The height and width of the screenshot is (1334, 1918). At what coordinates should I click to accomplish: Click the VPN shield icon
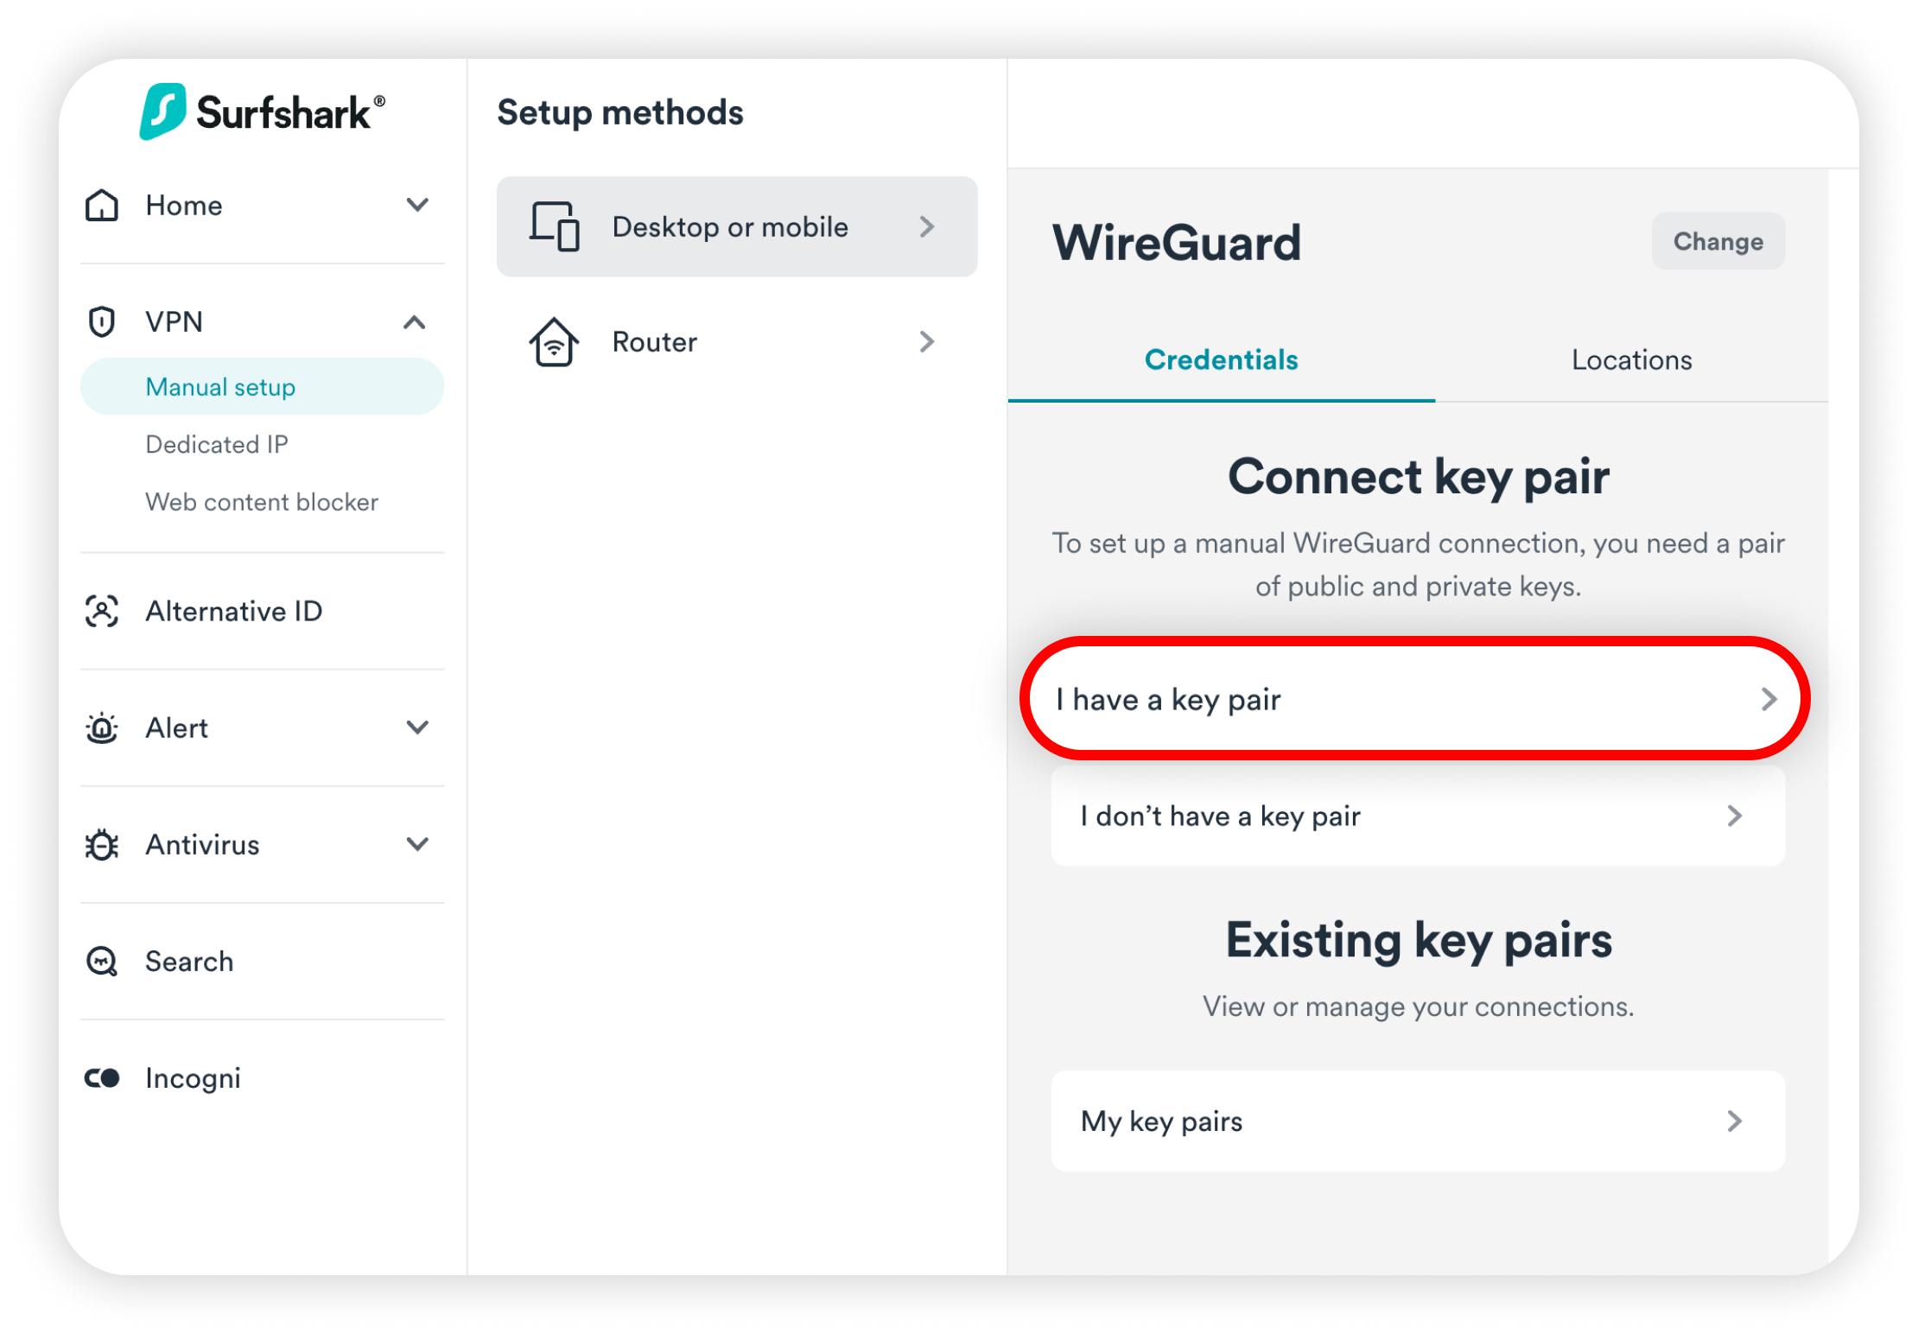coord(102,321)
